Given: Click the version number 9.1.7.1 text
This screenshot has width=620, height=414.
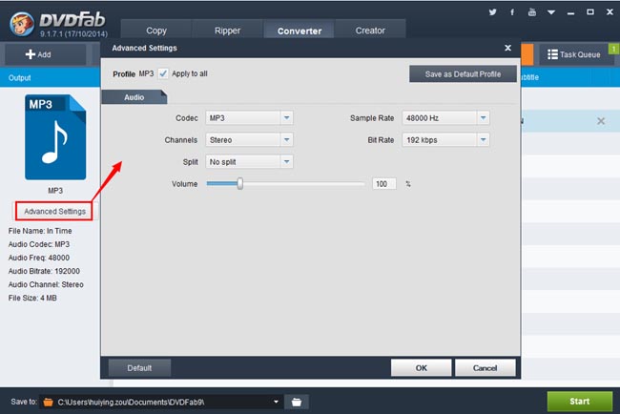Looking at the screenshot, I should click(73, 34).
